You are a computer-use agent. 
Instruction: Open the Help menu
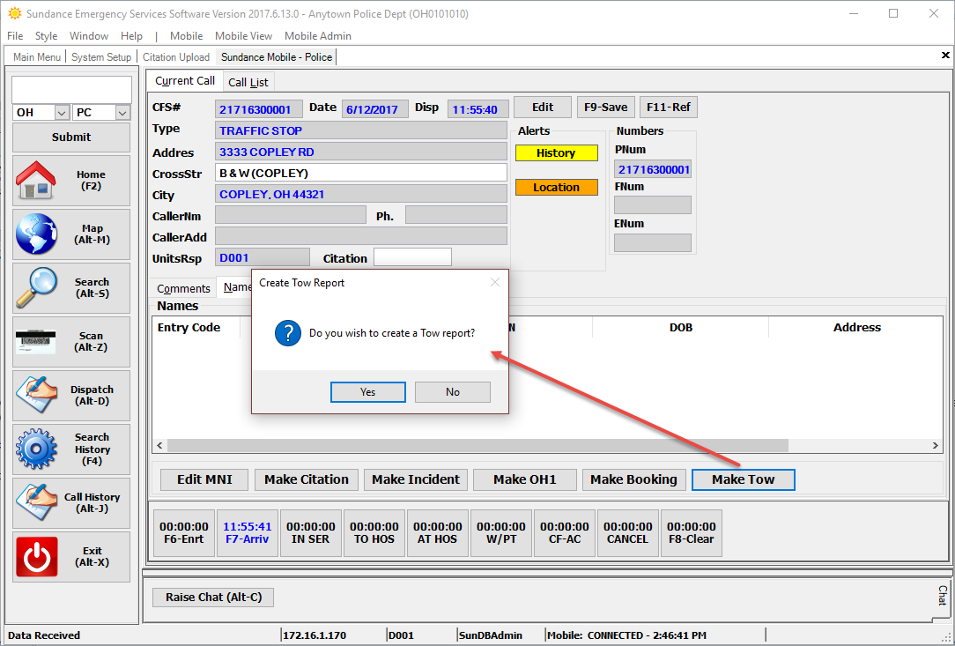(x=131, y=36)
